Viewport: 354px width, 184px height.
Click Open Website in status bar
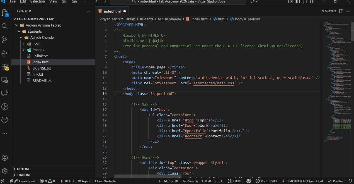(106, 181)
